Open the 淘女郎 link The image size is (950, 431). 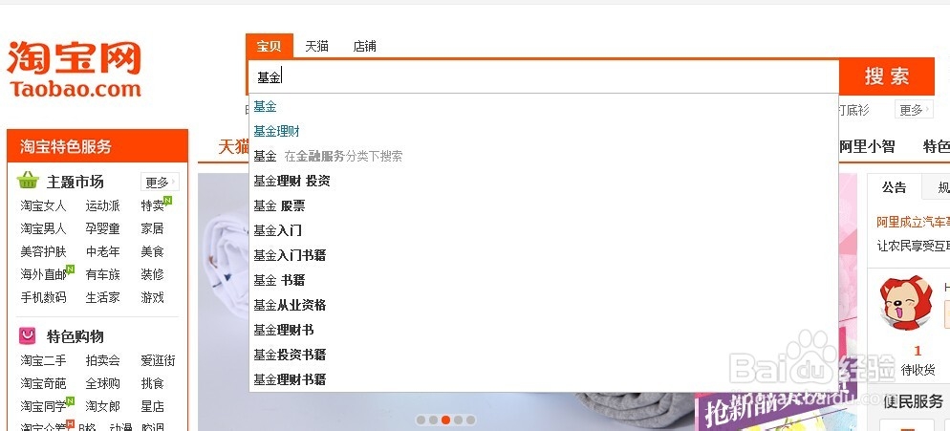point(102,407)
